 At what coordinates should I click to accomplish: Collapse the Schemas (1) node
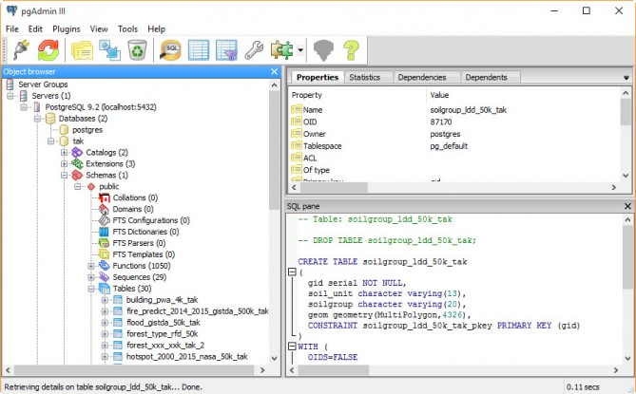coord(64,176)
